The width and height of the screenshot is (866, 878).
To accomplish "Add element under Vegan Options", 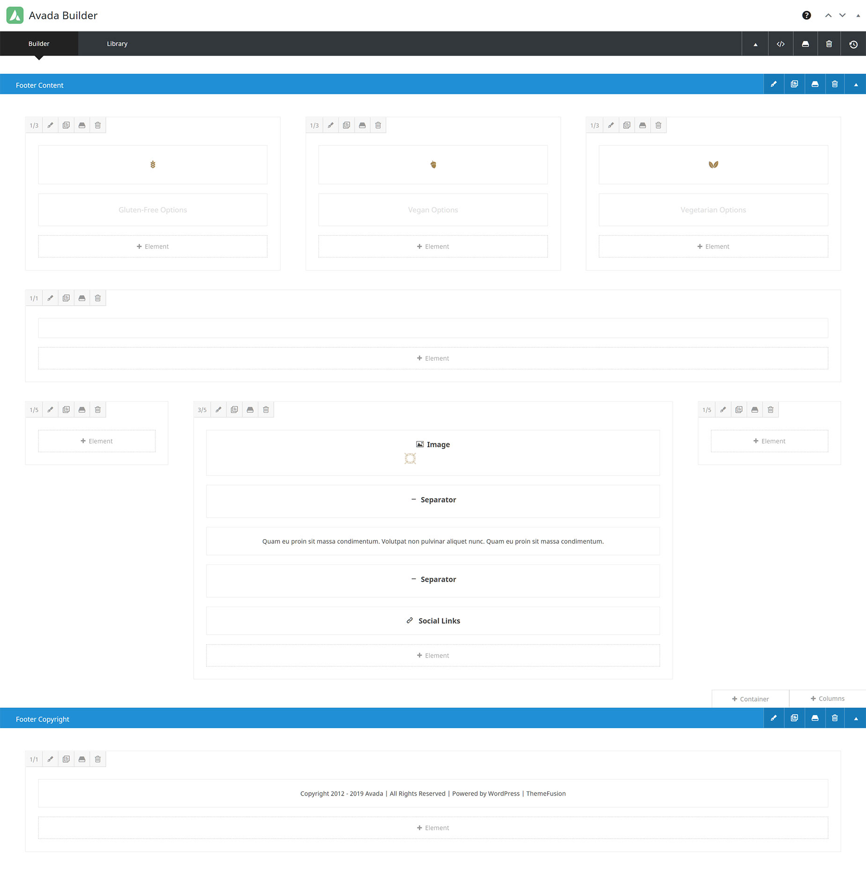I will tap(433, 246).
